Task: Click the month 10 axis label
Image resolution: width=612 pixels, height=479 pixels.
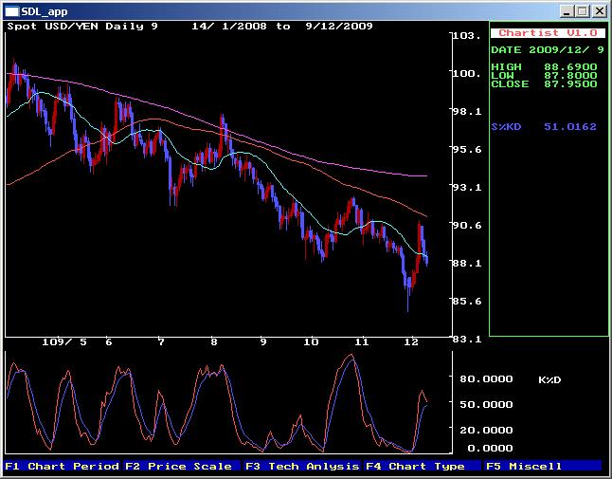Action: coord(311,342)
